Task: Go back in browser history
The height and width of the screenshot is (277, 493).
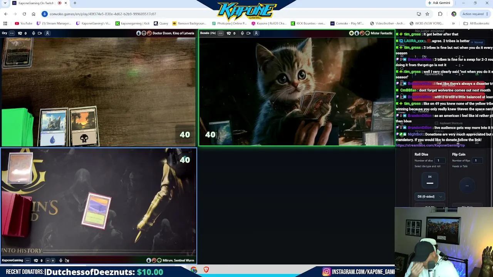Action: [6, 14]
